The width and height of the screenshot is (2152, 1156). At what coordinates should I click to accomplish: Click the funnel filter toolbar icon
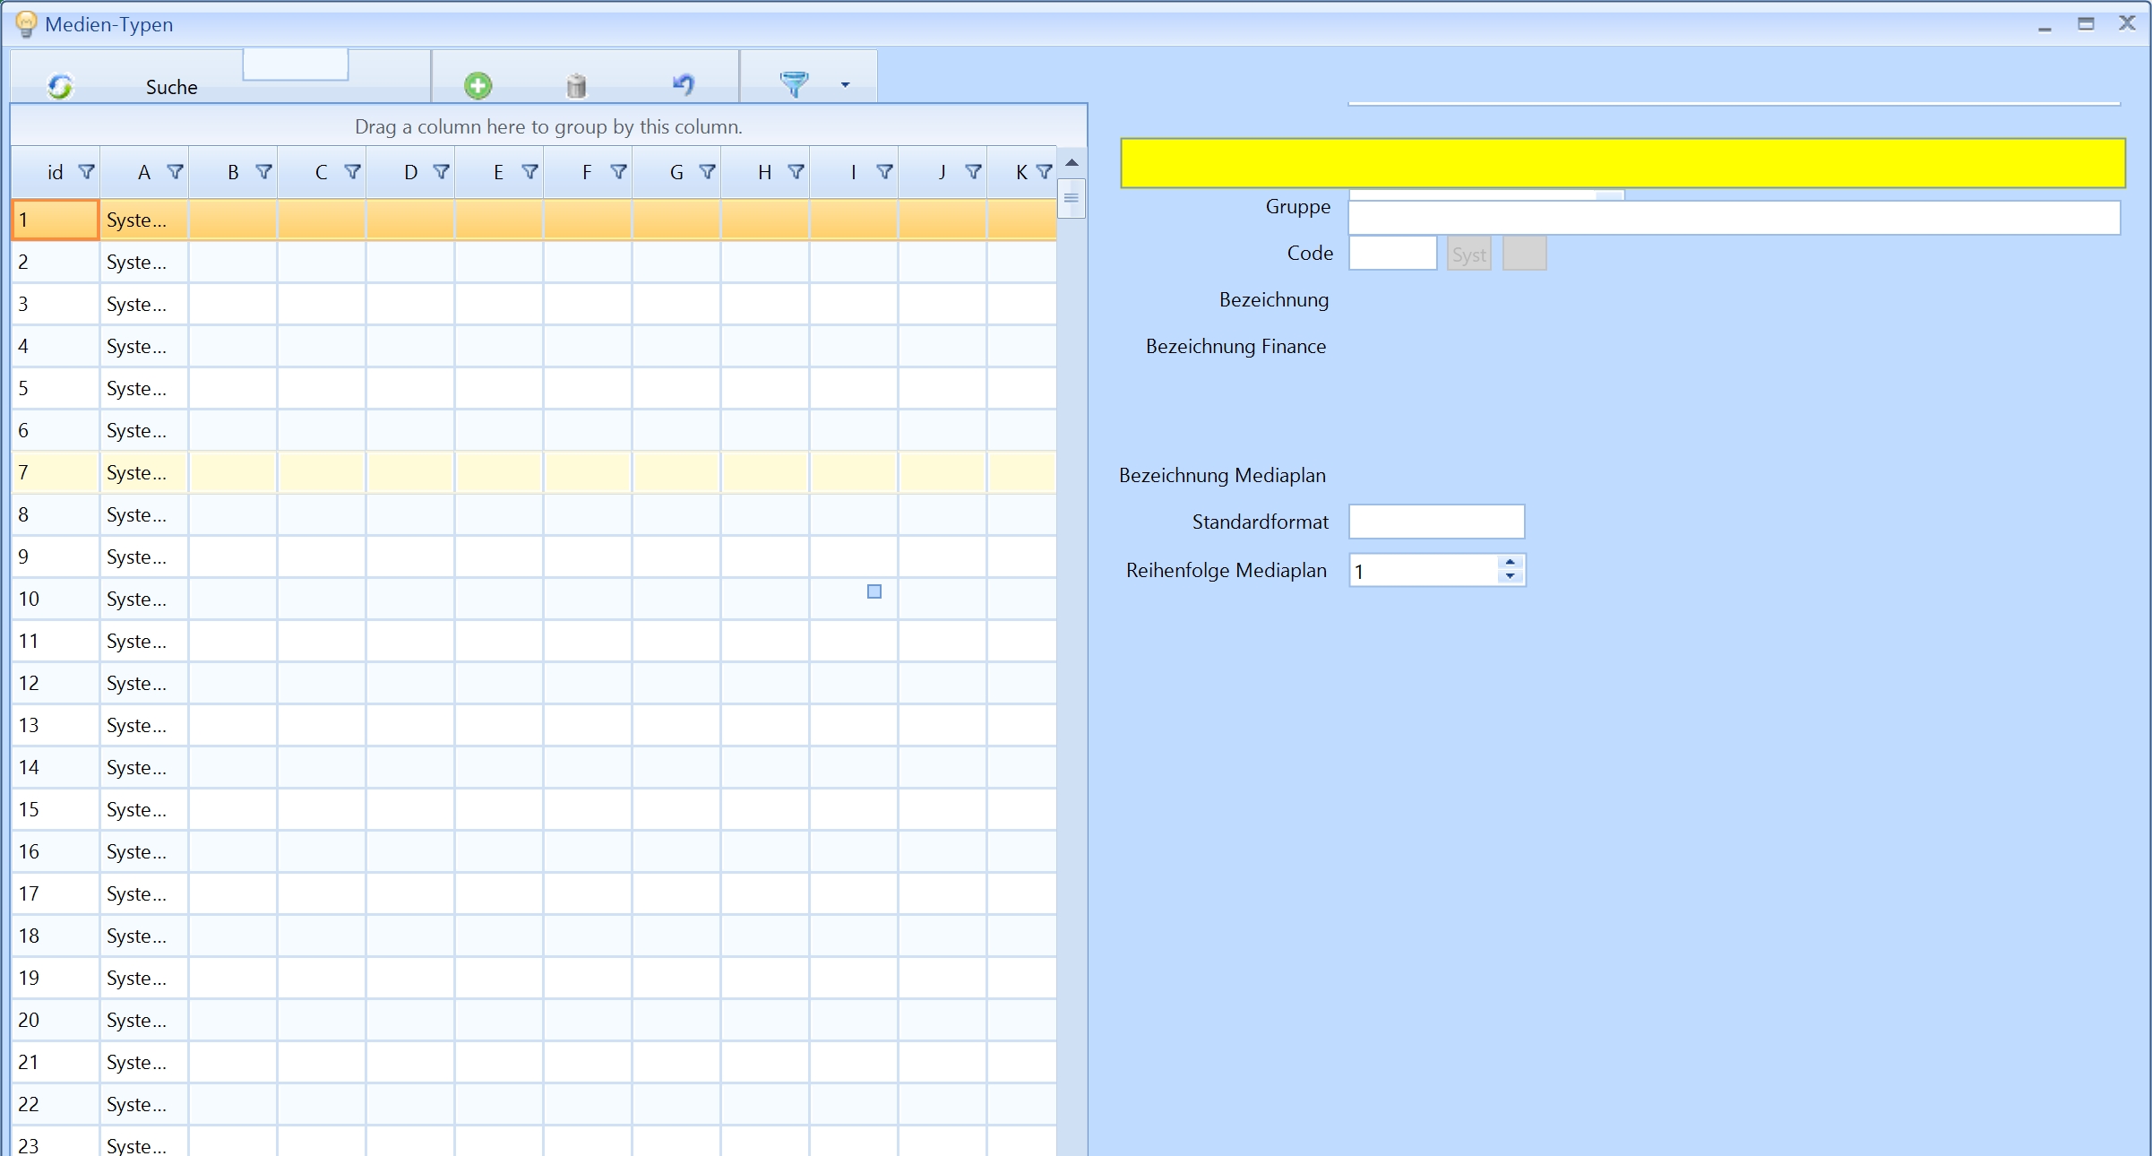794,84
